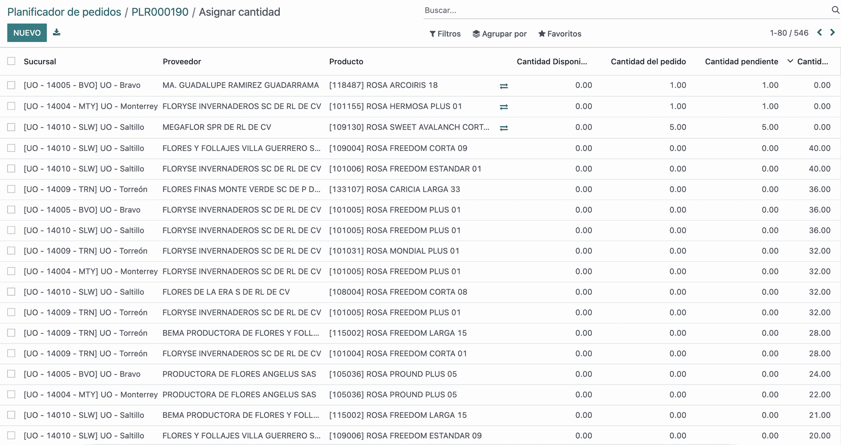Screen dimensions: 841x445
Task: Check the ROSA CARICIA LARGA 33 row checkbox
Action: point(11,189)
